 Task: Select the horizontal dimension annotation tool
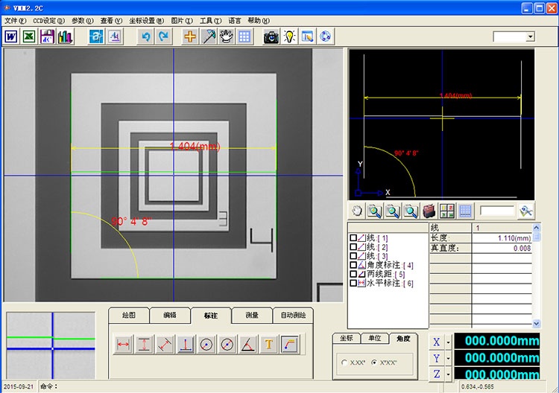[x=123, y=344]
